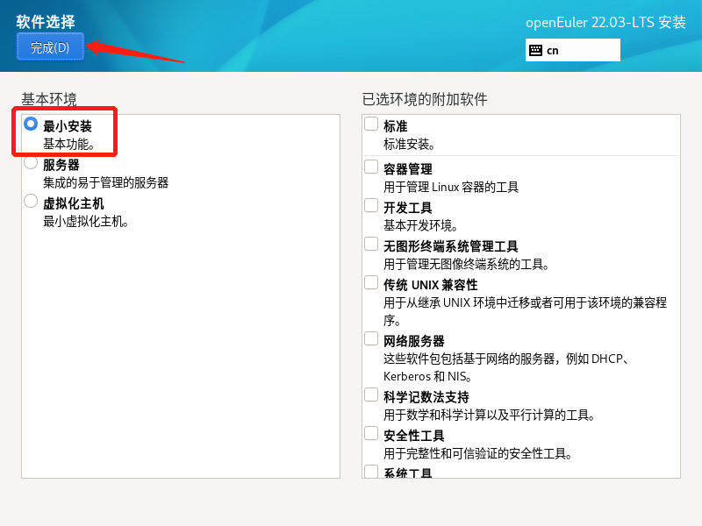This screenshot has height=526, width=702.
Task: Select the 虚拟化主机 radio button
Action: tap(31, 201)
